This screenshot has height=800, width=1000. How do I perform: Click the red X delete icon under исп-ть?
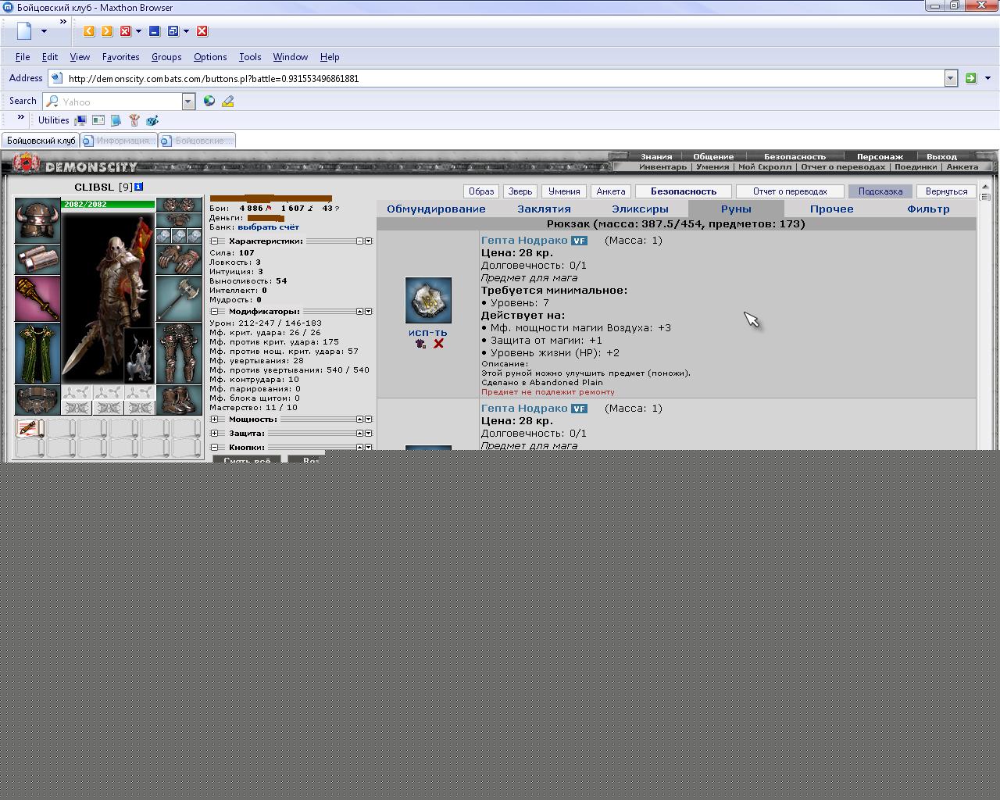tap(438, 344)
